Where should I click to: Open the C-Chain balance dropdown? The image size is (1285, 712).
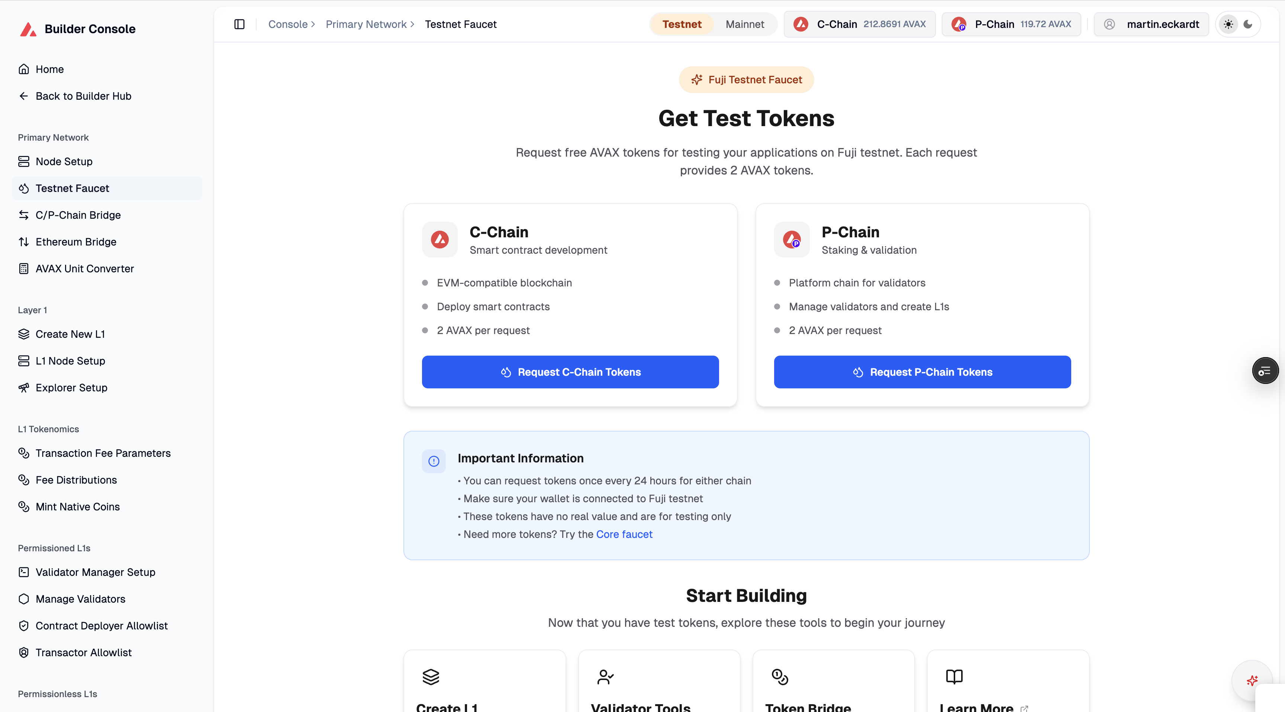pos(860,24)
